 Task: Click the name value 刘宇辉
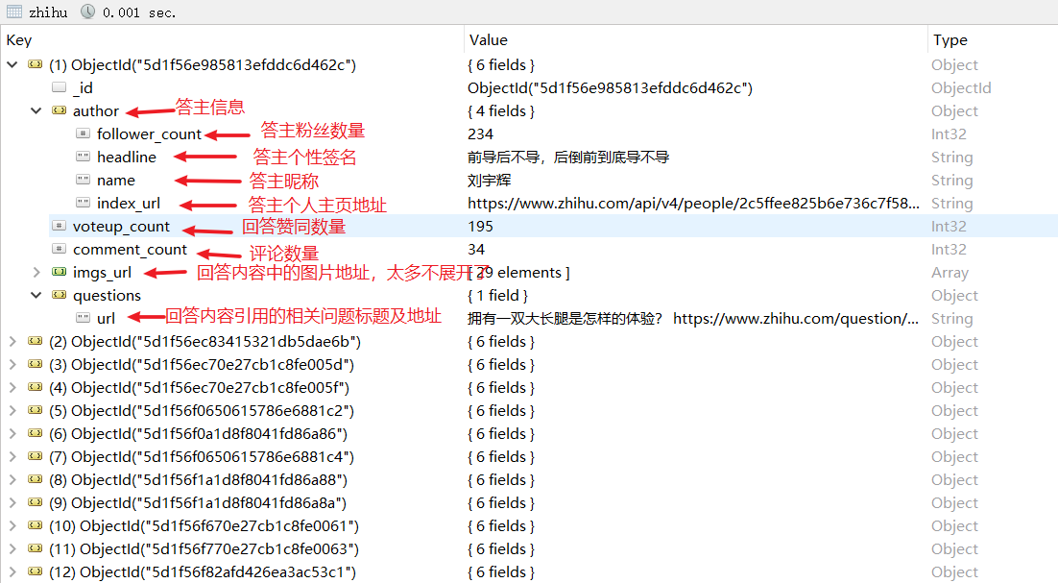[490, 181]
